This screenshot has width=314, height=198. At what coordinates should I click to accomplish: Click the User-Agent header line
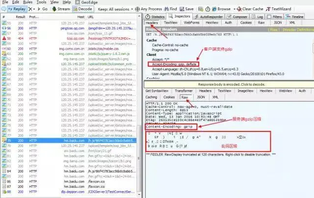(x=218, y=74)
